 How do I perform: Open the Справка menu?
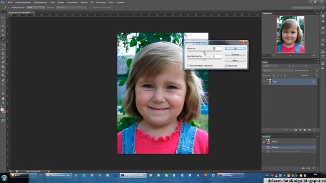[x=120, y=2]
